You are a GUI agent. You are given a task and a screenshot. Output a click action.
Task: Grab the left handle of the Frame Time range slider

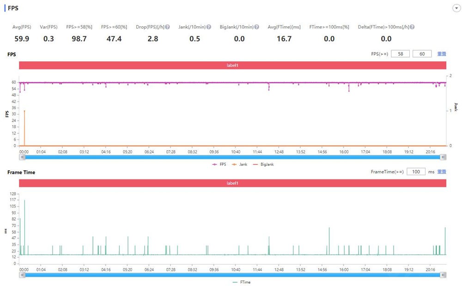coord(22,275)
